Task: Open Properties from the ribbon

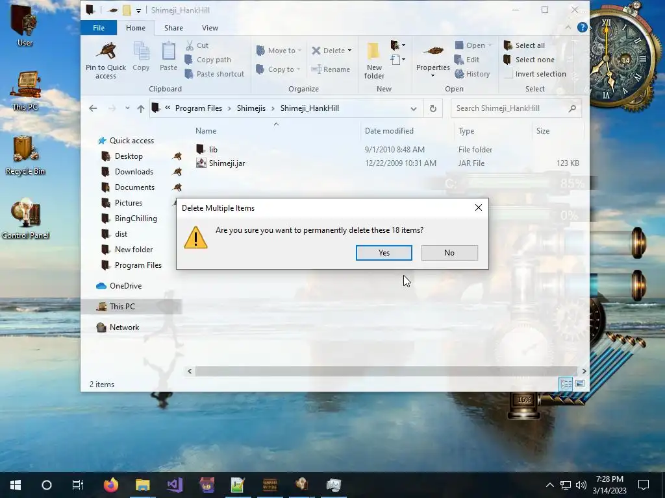Action: click(x=433, y=59)
